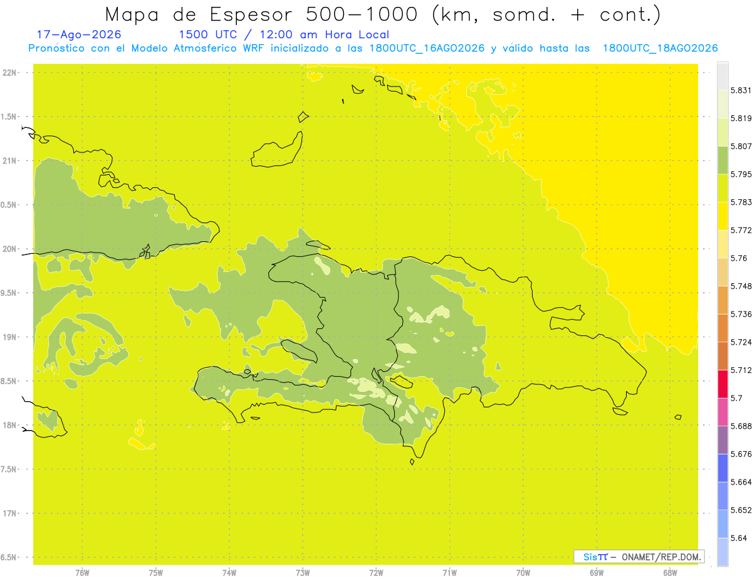The width and height of the screenshot is (752, 581).
Task: Click the legend value '5.712'
Action: tap(741, 370)
